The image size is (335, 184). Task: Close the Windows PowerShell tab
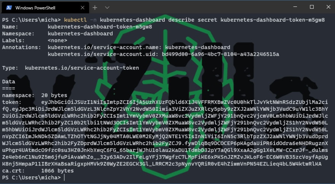(83, 8)
